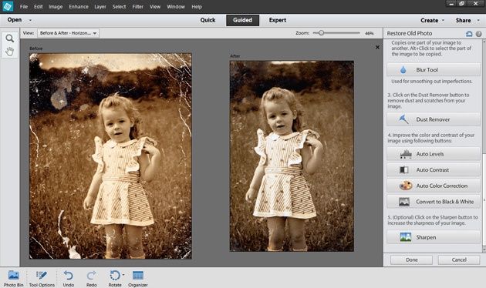
Task: Click Convert to Black & White
Action: pos(434,202)
